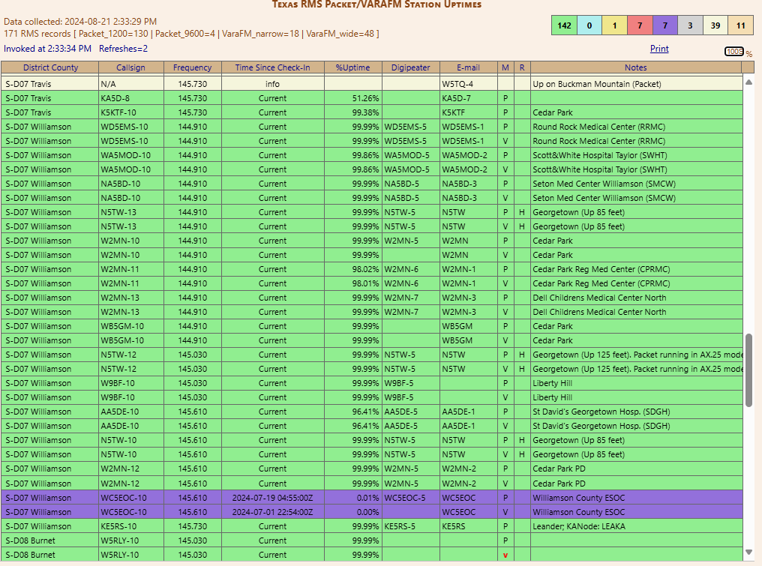The height and width of the screenshot is (566, 762).
Task: Sort by the Callsign column header
Action: (x=130, y=67)
